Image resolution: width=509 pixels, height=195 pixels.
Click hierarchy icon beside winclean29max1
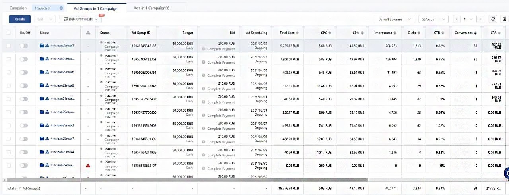[x=47, y=46]
